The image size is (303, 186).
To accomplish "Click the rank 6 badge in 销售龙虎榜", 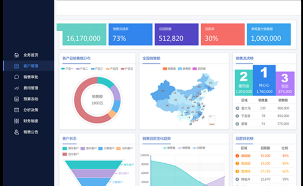I will tap(237, 124).
